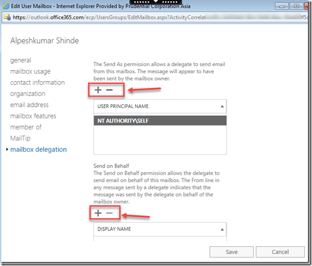
Task: Select the email address section
Action: coord(29,105)
